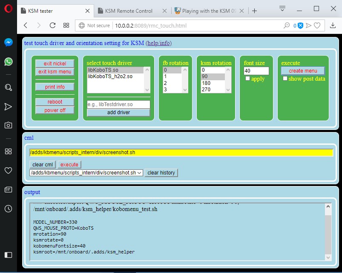342x273 pixels.
Task: Close the KSM Remote Control tab
Action: (165, 11)
